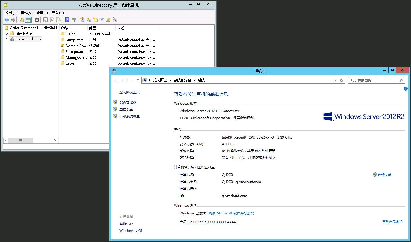Click the search magnifier in control panel search
Image resolution: width=411 pixels, height=242 pixels.
coord(401,80)
